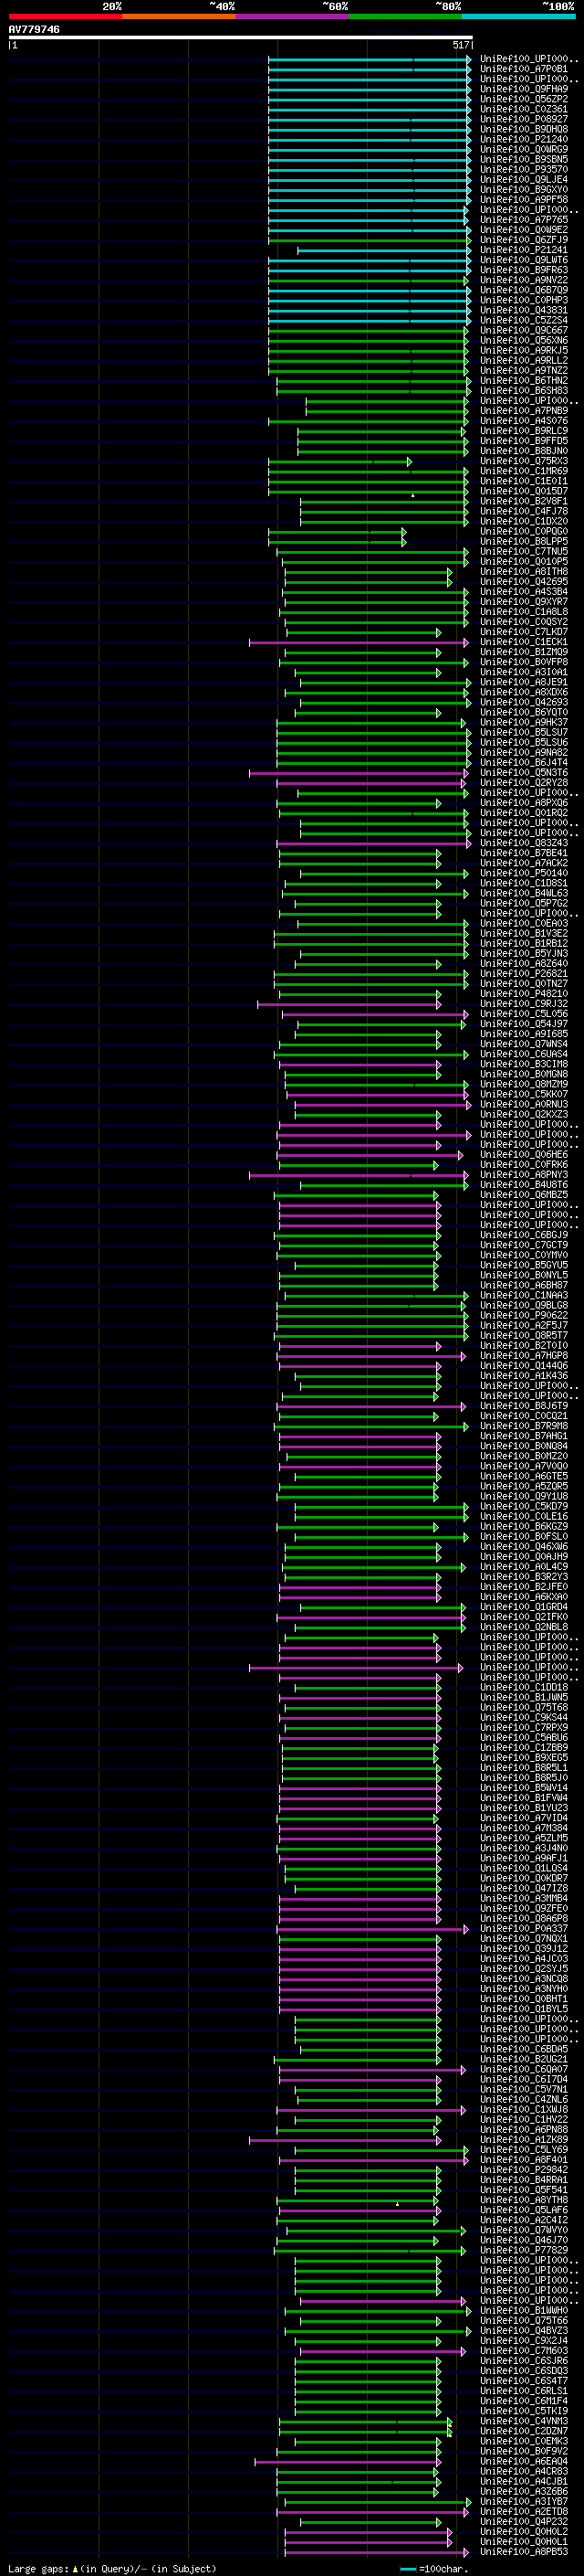The image size is (584, 2576).
Task: Click the magenta alignment bar for A8PB53
Action: click(376, 2552)
